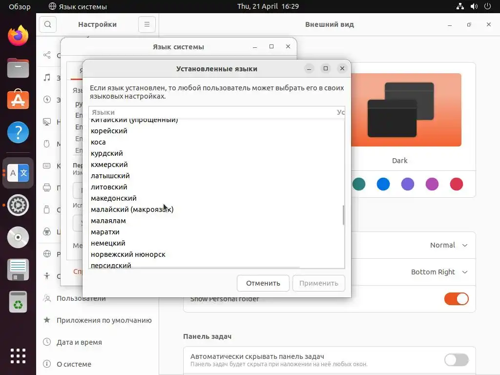
Task: Click the search icon in Settings
Action: [x=48, y=24]
